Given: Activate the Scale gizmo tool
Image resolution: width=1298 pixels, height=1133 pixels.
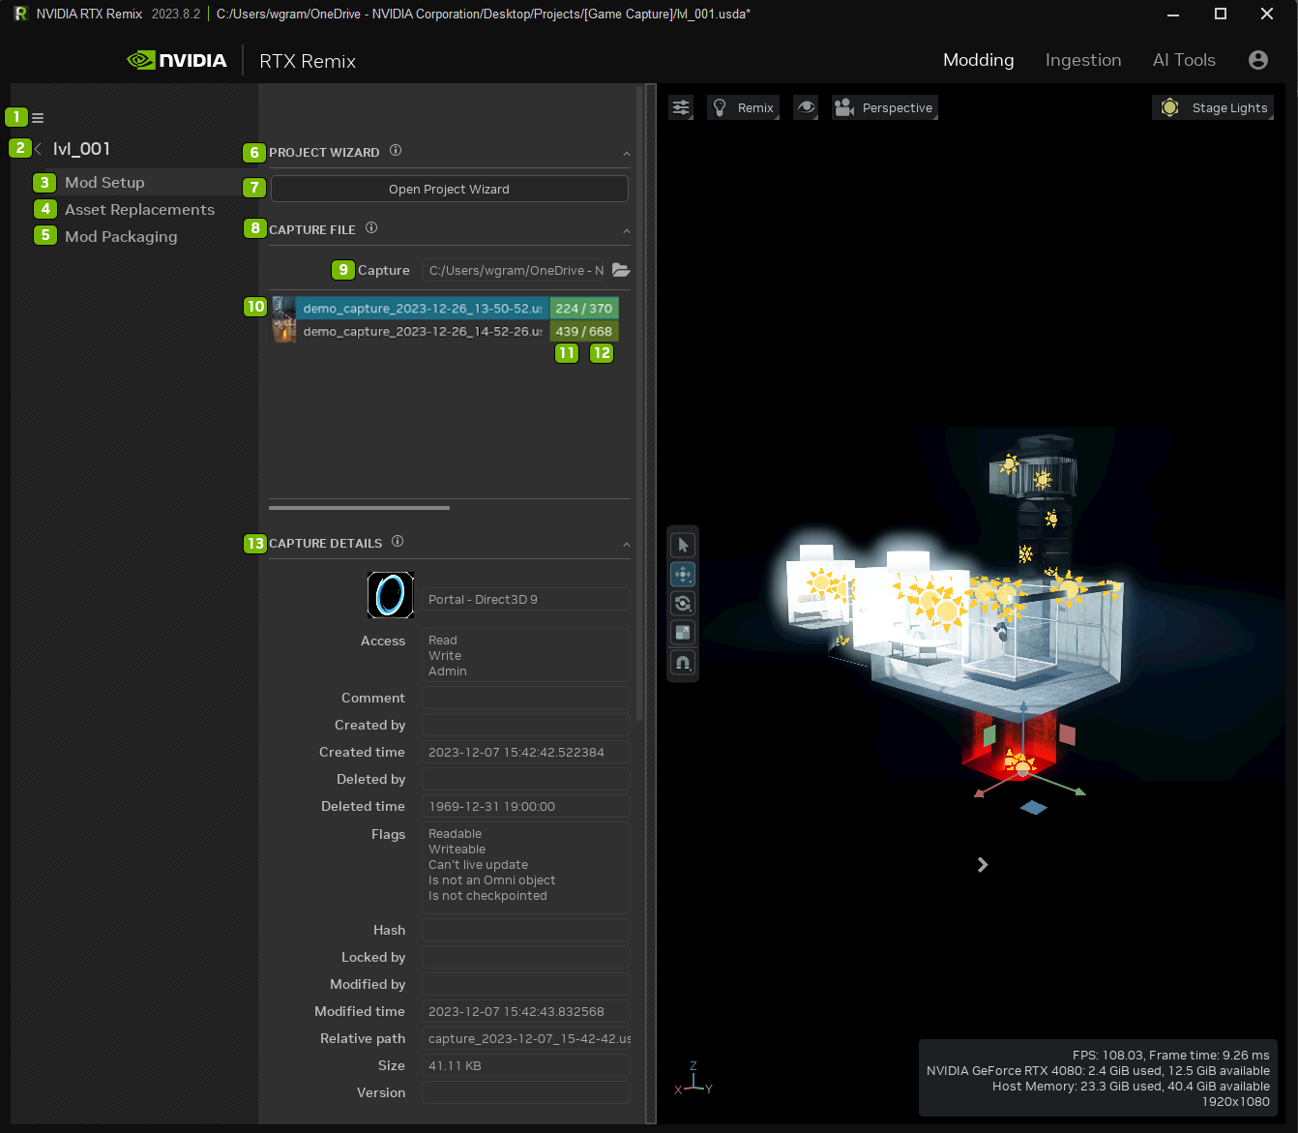Looking at the screenshot, I should tap(683, 633).
